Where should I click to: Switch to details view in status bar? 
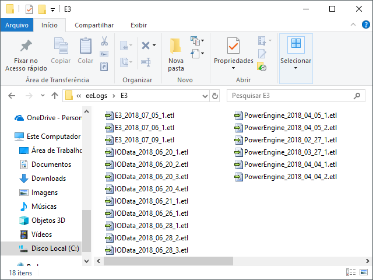pyautogui.click(x=351, y=272)
